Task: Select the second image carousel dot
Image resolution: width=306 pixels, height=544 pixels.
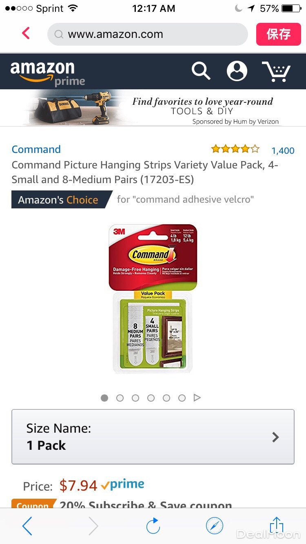Action: (x=120, y=398)
